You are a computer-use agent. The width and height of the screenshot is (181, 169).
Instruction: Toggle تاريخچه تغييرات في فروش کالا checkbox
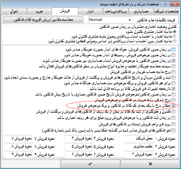pyautogui.click(x=173, y=88)
